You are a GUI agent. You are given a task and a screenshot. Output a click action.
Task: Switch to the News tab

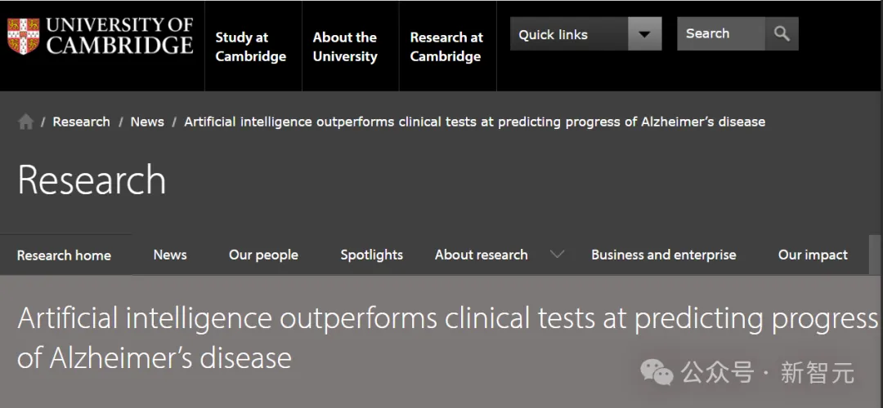[170, 255]
